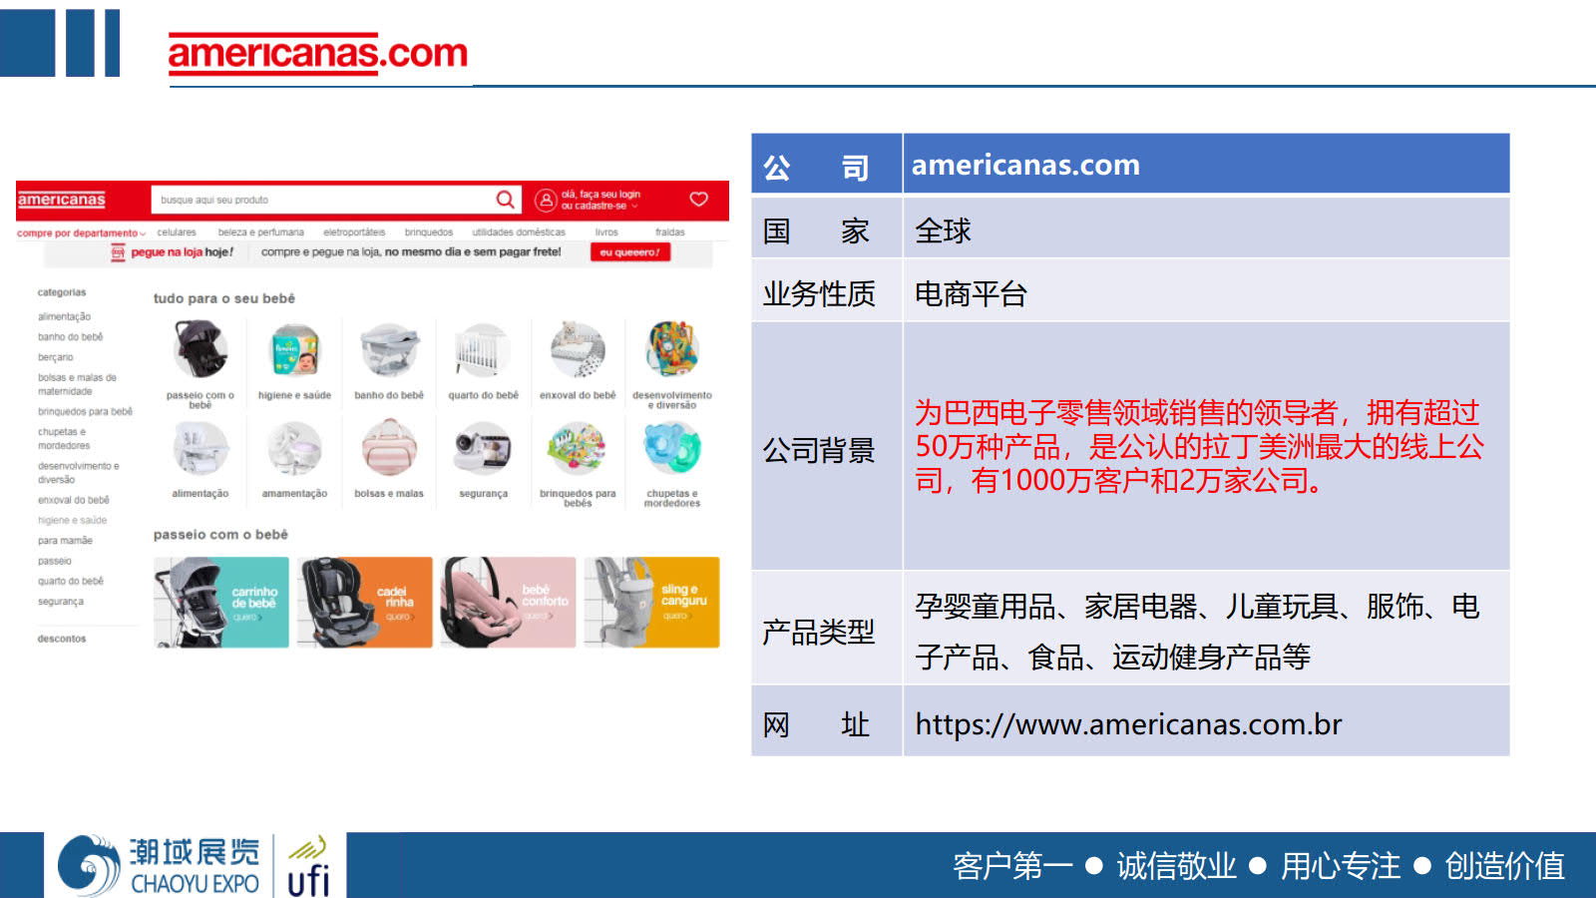Open the 'celulares' nav item
Viewport: 1596px width, 898px height.
point(177,232)
